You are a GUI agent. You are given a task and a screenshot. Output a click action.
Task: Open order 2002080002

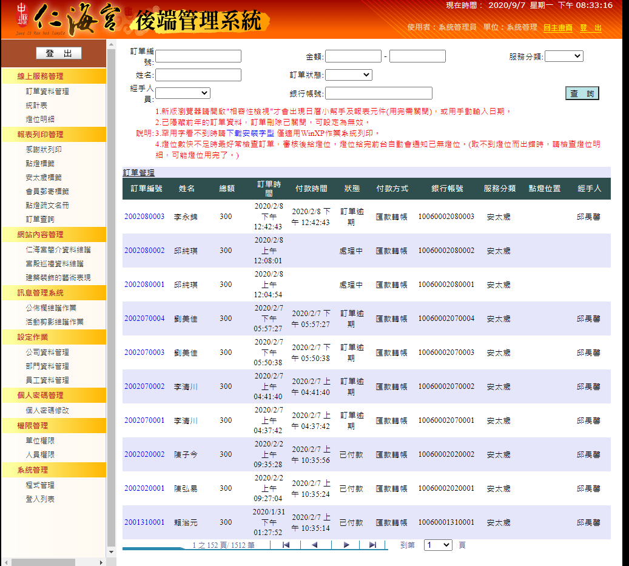tap(144, 251)
